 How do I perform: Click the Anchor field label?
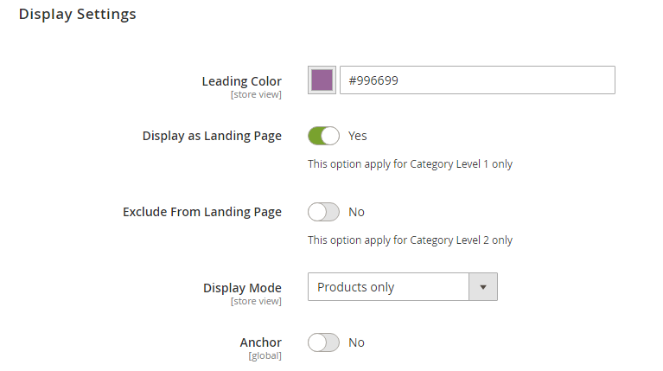[261, 342]
